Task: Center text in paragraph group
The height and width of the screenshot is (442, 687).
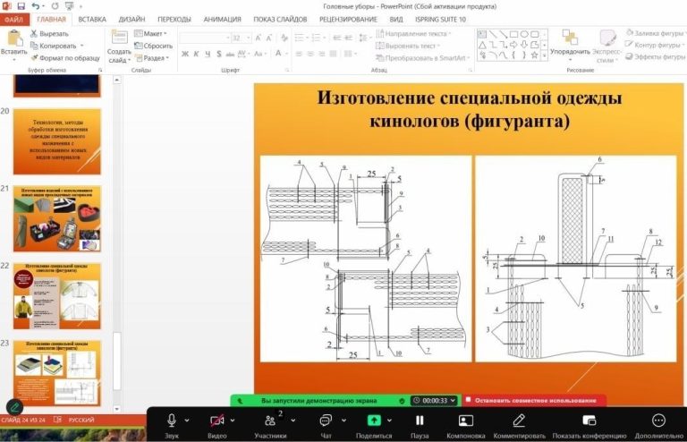Action: 310,54
